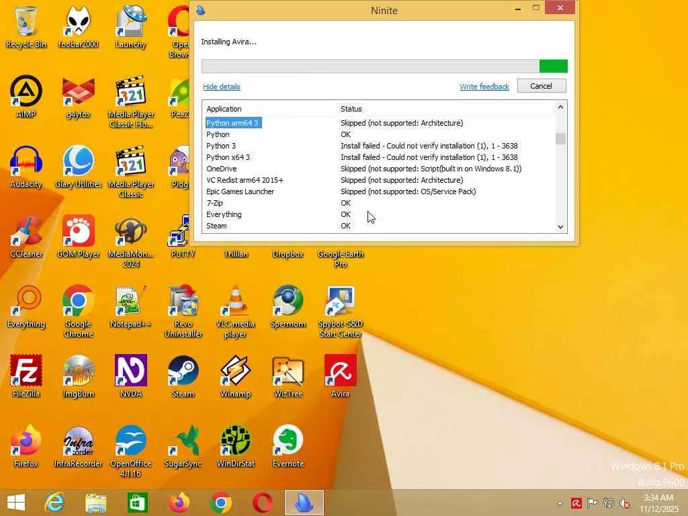
Task: Select the g4yfox desktop shortcut
Action: 78,97
